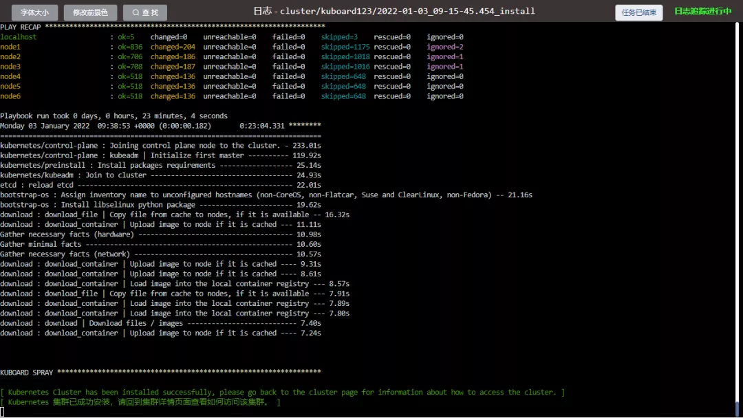The height and width of the screenshot is (418, 743).
Task: Click kubernetes/kubeadm Join to cluster line
Action: [x=160, y=175]
